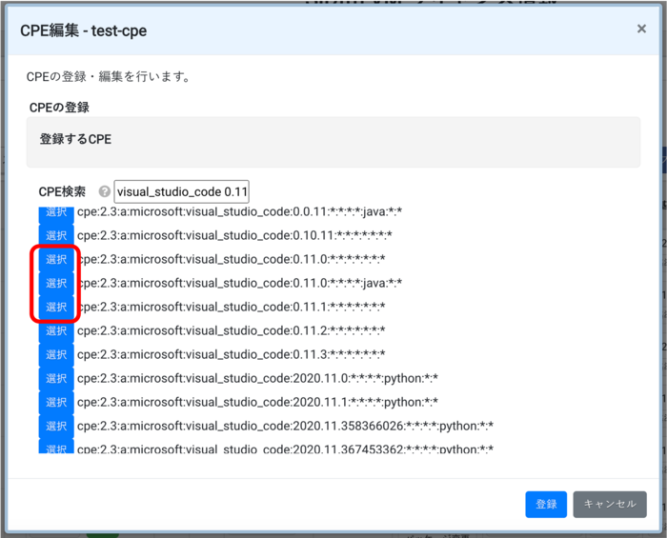Click the キャンセル button
The height and width of the screenshot is (538, 667).
pos(610,504)
